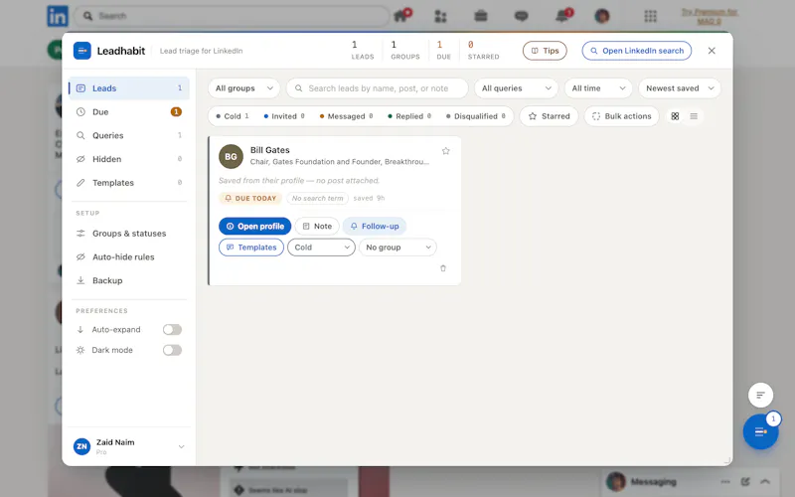The width and height of the screenshot is (795, 497).
Task: Change lead status Cold dropdown
Action: 321,248
